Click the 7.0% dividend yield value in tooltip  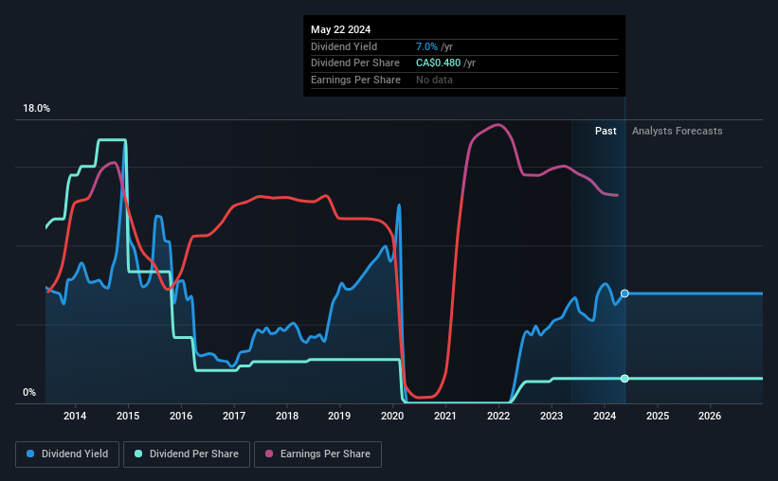tap(426, 46)
